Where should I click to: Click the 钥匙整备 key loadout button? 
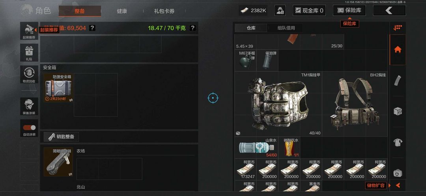click(x=62, y=137)
